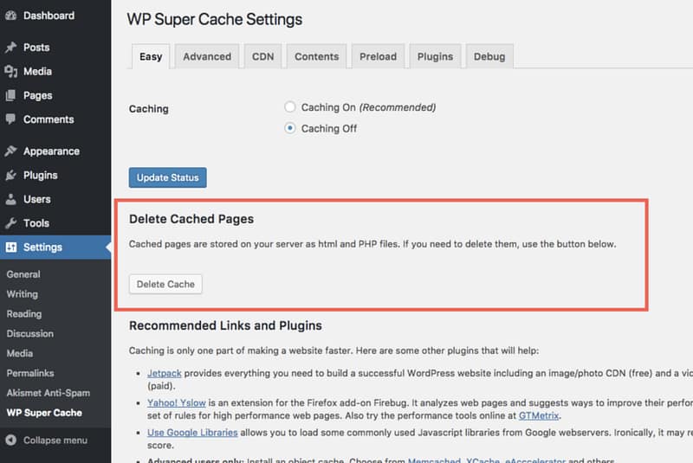Open the Jetpack plugin link

pos(165,371)
